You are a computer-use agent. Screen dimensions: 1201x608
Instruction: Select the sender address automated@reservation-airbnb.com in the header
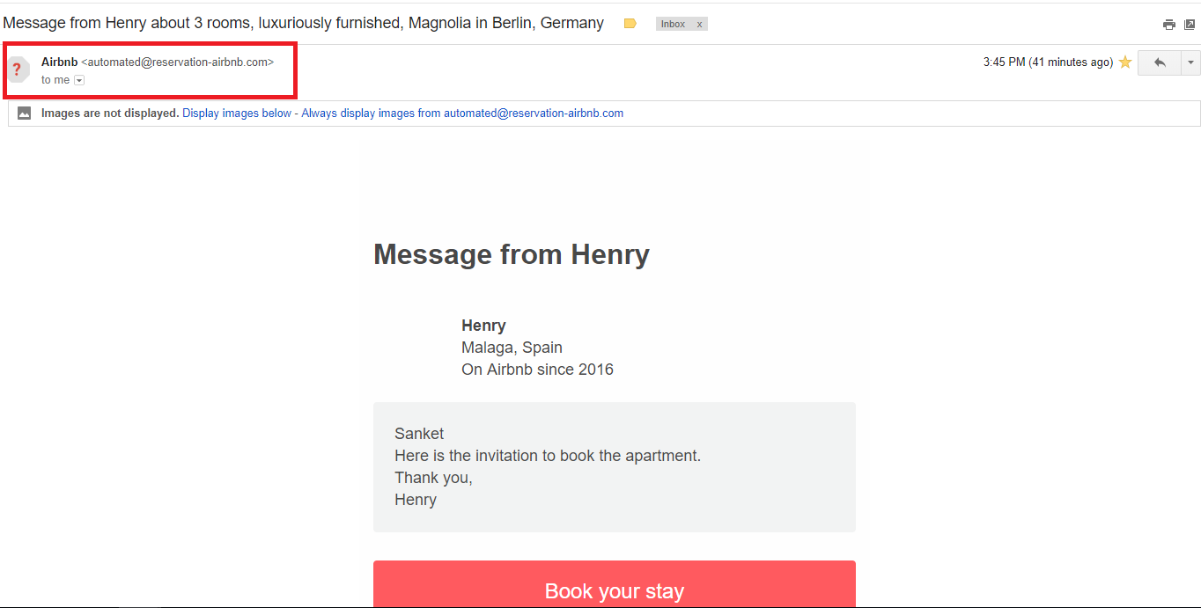coord(178,62)
